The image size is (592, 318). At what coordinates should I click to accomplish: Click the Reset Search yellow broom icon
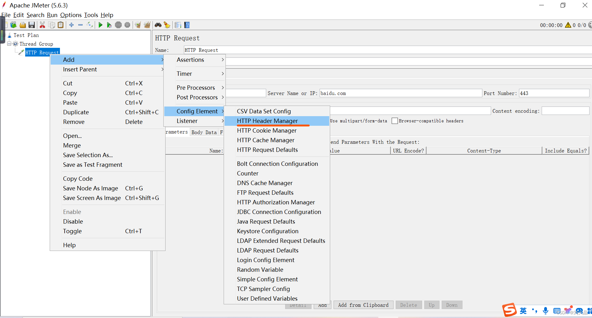tap(167, 25)
